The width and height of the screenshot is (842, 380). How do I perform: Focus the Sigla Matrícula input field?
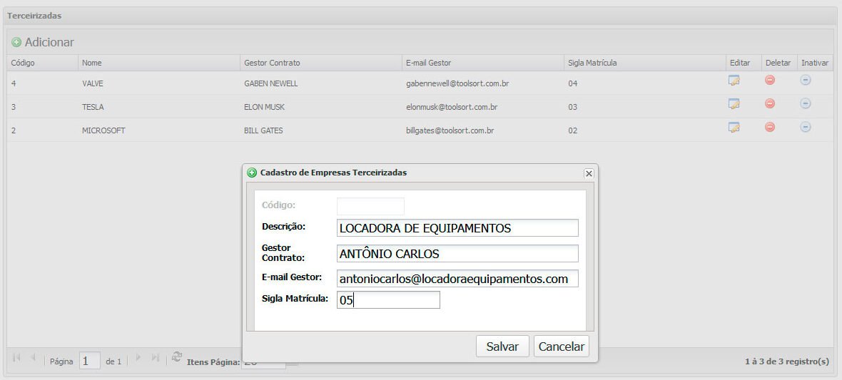[388, 300]
